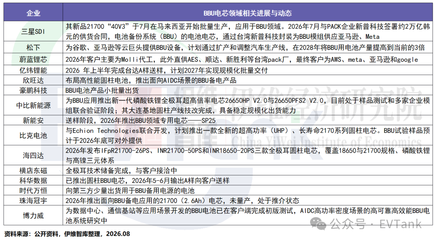
Task: Click the 比克电池 description mentioning Echion Technologies
Action: pos(247,136)
